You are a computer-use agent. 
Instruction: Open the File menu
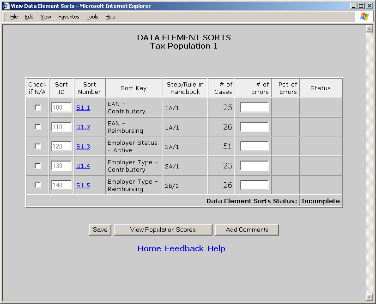tap(14, 17)
